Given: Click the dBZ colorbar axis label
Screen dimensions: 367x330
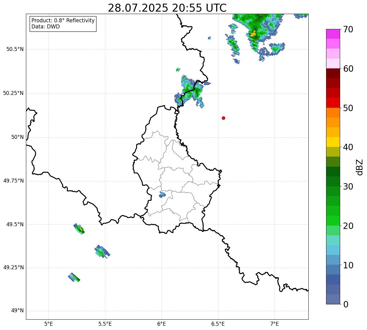Looking at the screenshot, I should (x=360, y=167).
